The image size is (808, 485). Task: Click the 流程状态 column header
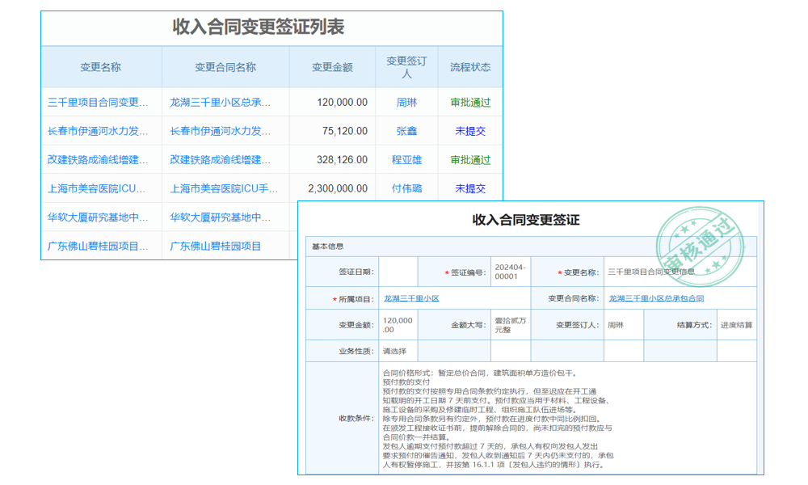click(x=470, y=66)
